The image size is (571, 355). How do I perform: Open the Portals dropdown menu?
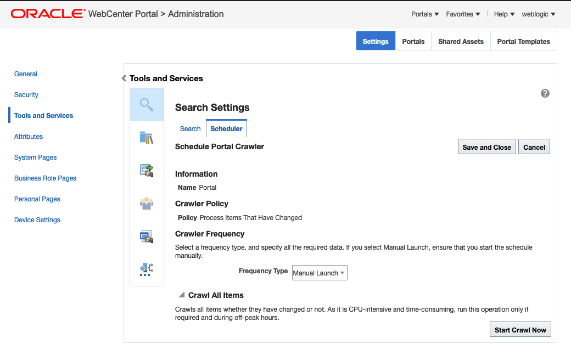coord(424,14)
